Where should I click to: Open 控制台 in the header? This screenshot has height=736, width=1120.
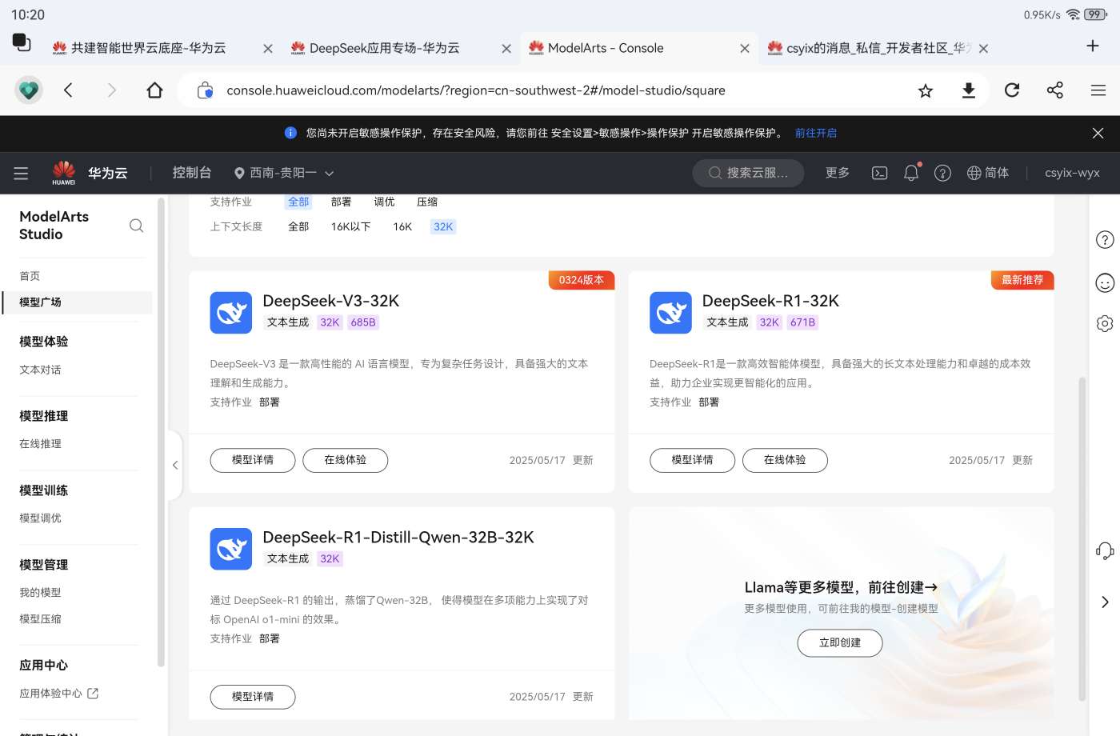click(192, 173)
